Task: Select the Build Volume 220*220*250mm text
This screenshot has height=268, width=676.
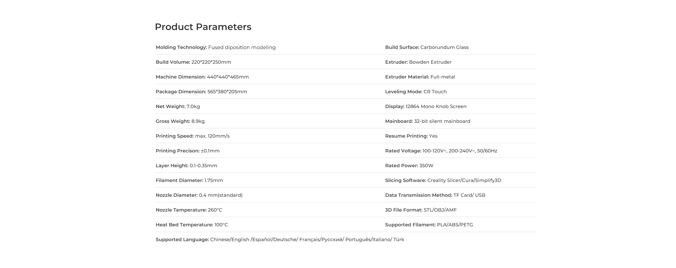Action: [x=193, y=62]
